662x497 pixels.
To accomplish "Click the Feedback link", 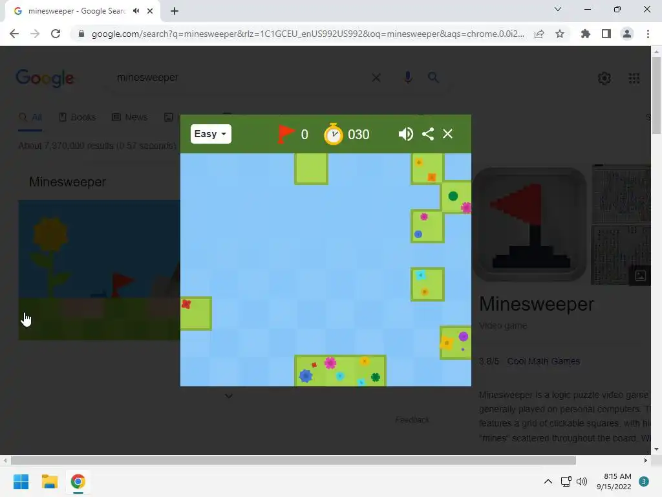I will coord(412,419).
